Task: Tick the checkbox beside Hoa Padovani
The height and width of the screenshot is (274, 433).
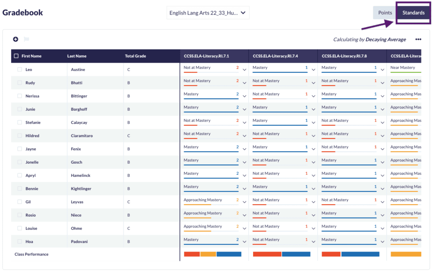Action: (19, 242)
